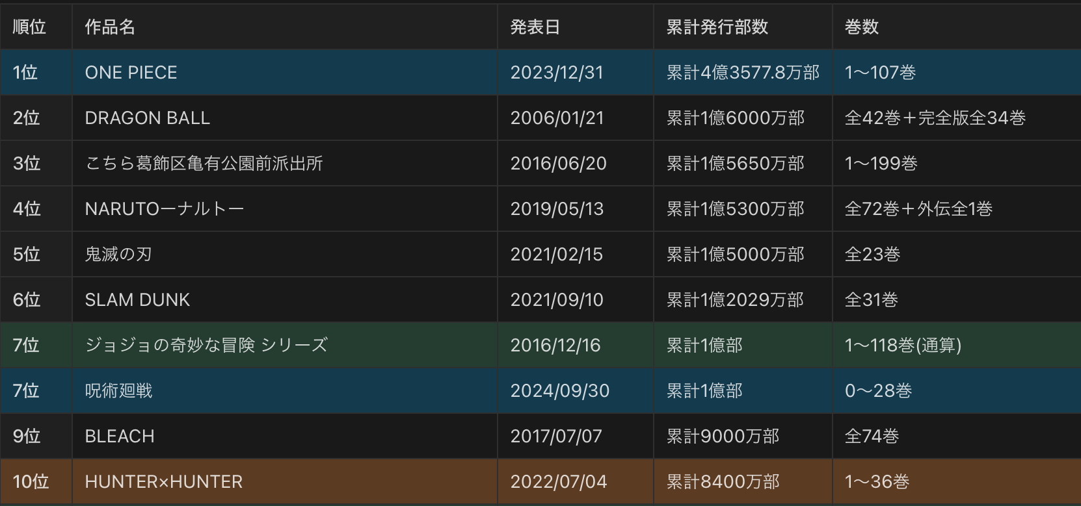Screen dimensions: 1081x506
Task: Click the date 2024/09/30 cell
Action: click(x=559, y=390)
